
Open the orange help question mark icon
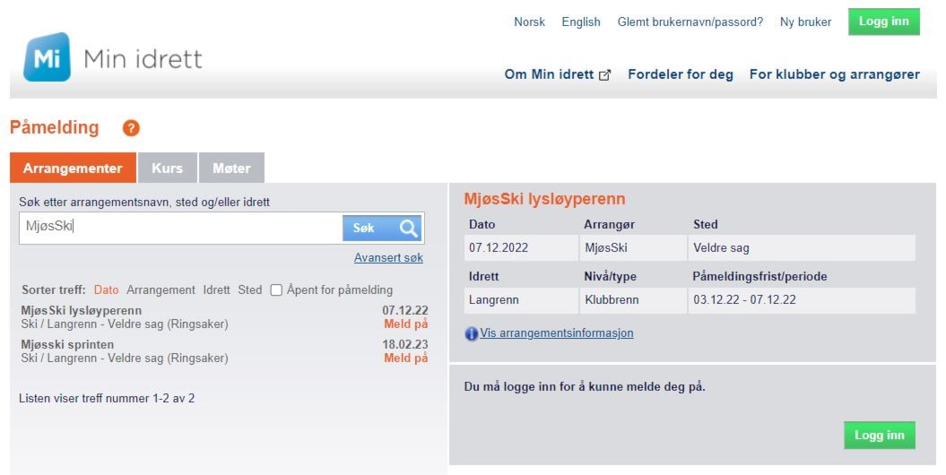pos(131,128)
